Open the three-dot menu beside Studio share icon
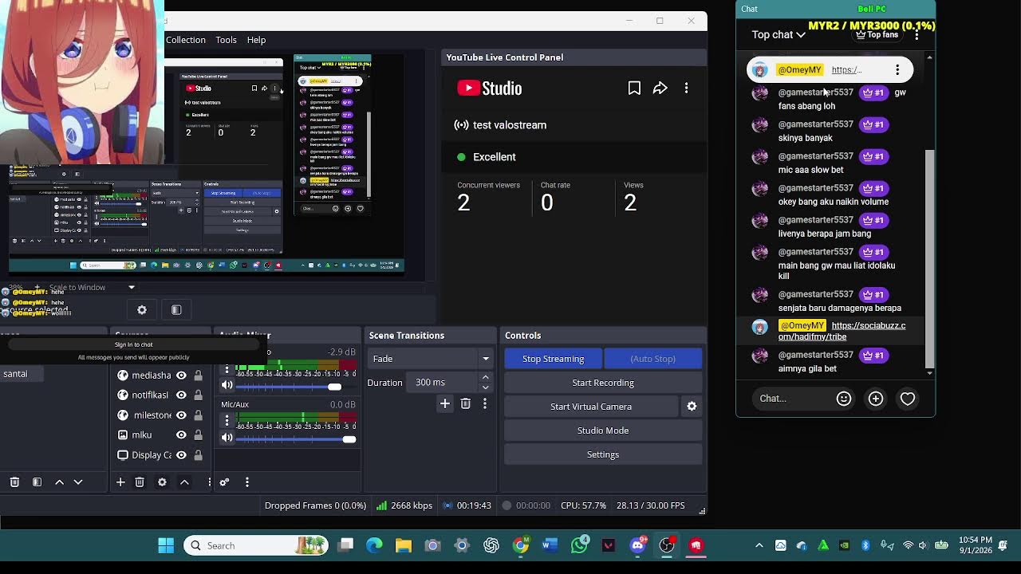 point(686,88)
